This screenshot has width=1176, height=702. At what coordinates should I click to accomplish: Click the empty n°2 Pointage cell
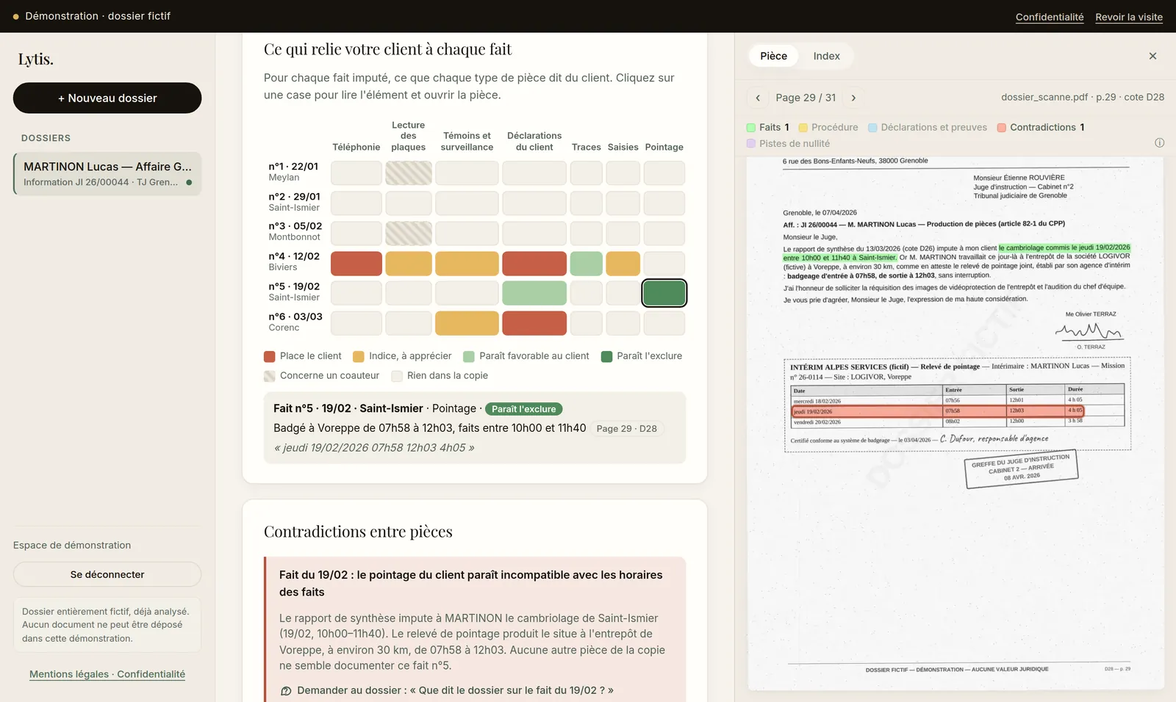(664, 203)
